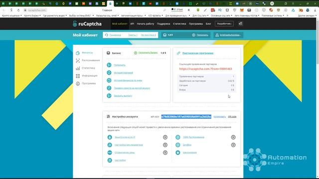Viewport: 319px width, 179px height.
Task: Open the SandBox link
Action: coord(187,145)
